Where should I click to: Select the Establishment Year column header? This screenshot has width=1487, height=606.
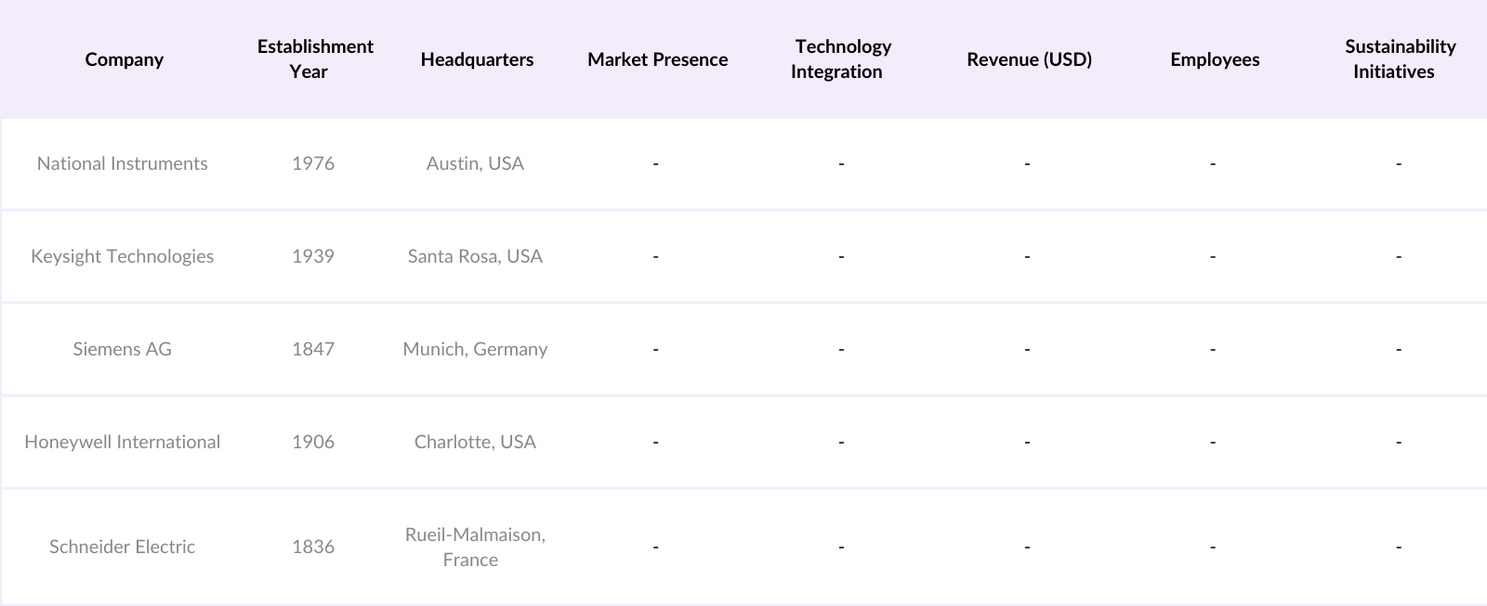315,58
